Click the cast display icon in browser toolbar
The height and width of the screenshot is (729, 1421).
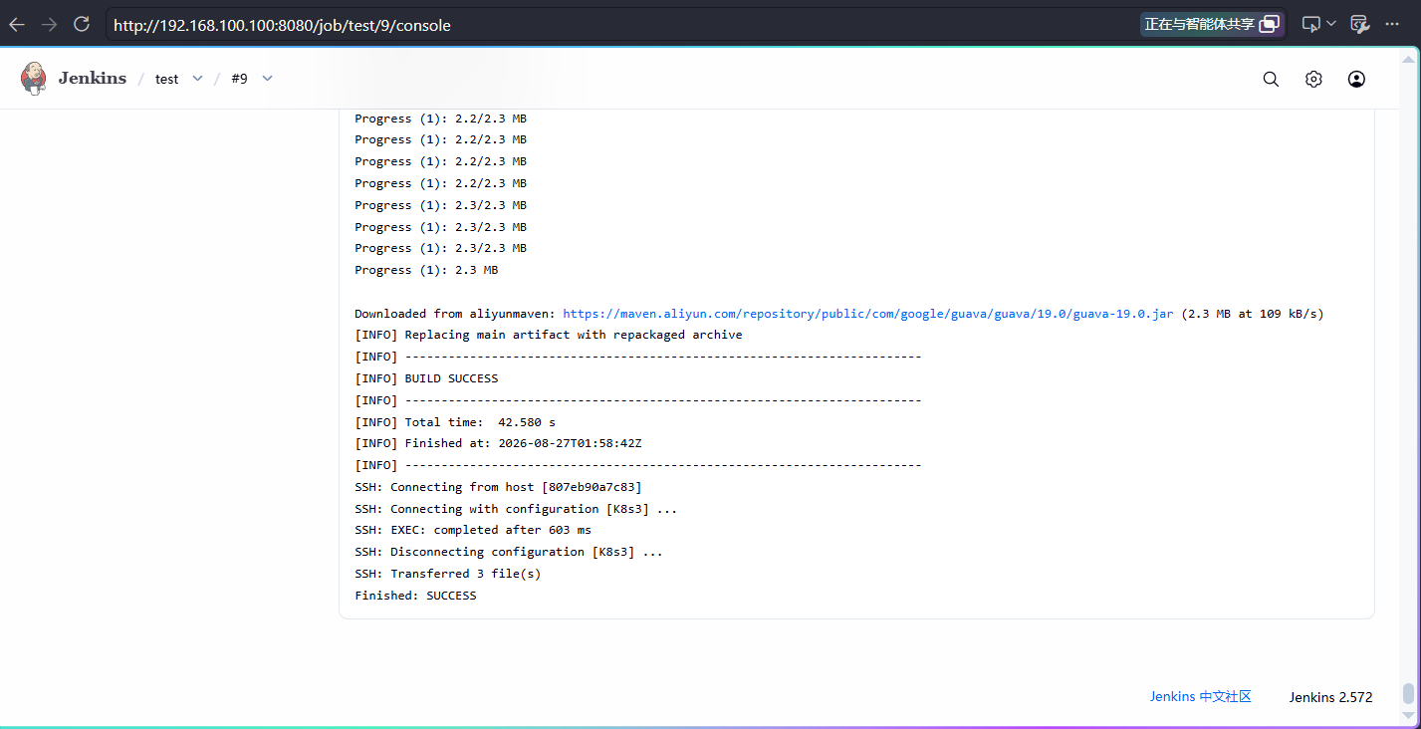pyautogui.click(x=1311, y=24)
